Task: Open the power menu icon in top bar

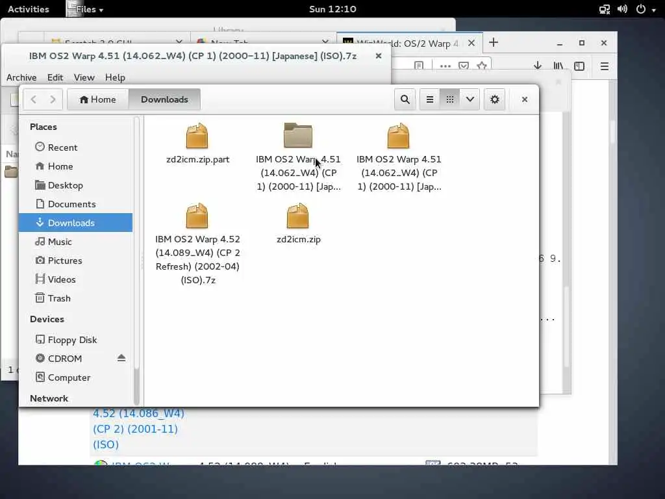Action: click(x=641, y=9)
